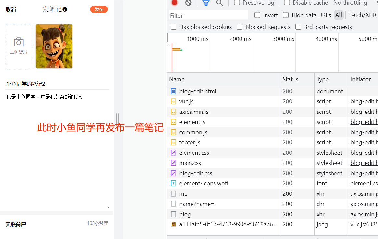This screenshot has width=378, height=239.
Task: Click the script icon next to vue.js
Action: pos(173,101)
